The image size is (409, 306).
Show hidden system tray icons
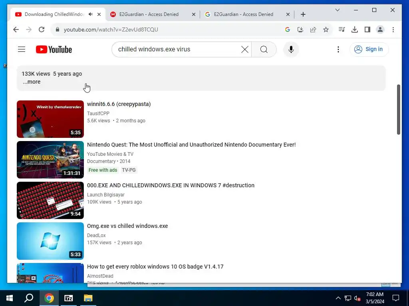click(338, 298)
